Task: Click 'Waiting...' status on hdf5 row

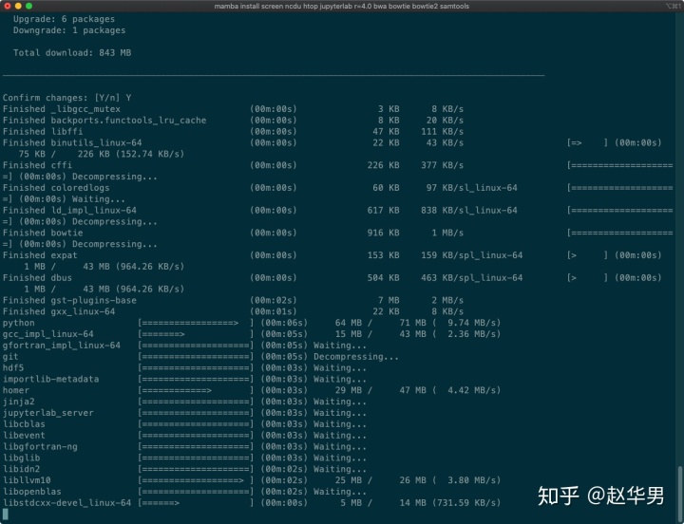Action: tap(340, 368)
